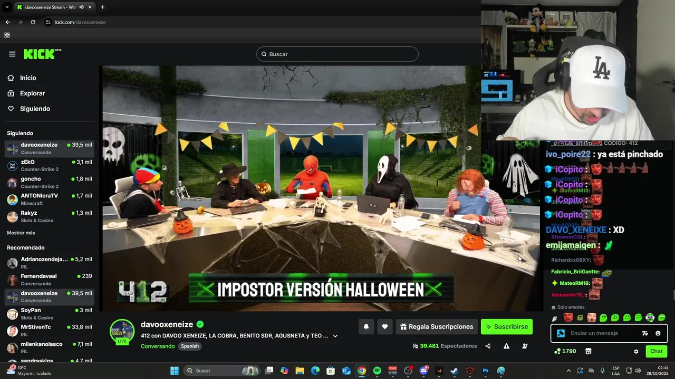Screen dimensions: 675x379
Task: Open the taskbar weather widget
Action: (29, 371)
